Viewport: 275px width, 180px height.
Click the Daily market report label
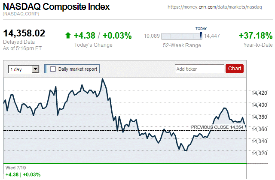(78, 69)
